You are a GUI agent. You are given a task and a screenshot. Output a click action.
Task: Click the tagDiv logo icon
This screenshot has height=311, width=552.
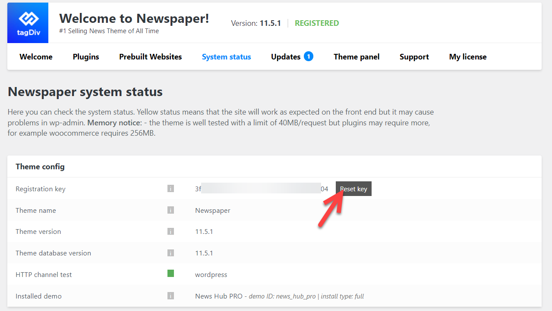[x=28, y=23]
